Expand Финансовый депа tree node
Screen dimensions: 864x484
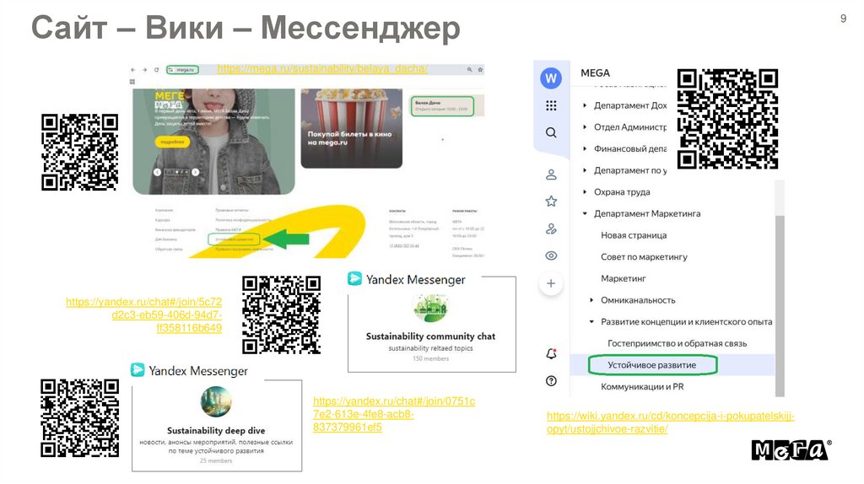(585, 148)
